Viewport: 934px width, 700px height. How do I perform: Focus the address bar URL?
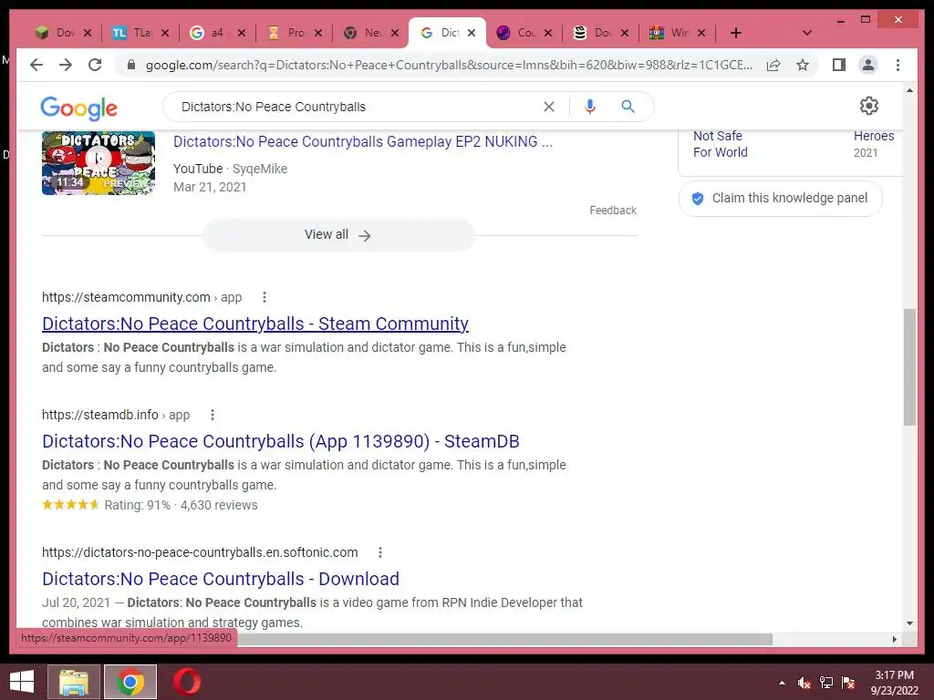(449, 65)
